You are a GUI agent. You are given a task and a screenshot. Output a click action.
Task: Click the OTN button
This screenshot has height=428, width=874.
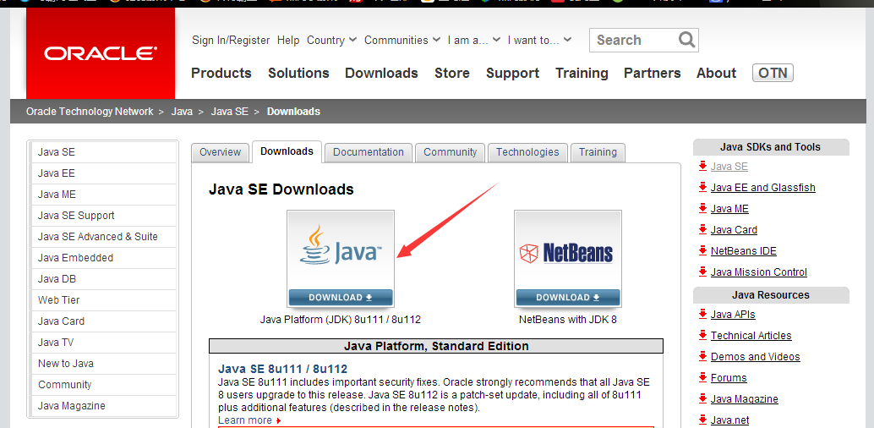773,73
